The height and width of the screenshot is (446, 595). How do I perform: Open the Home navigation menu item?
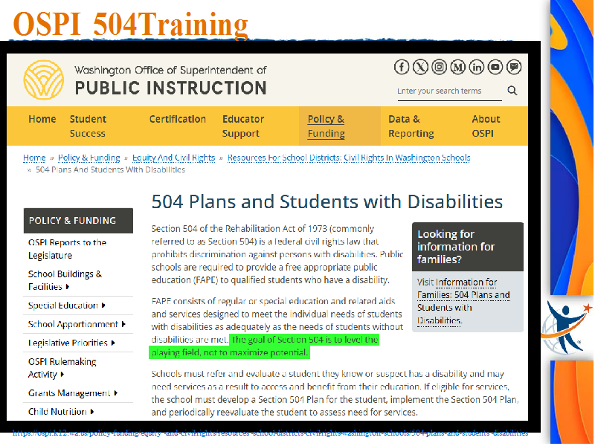coord(42,119)
